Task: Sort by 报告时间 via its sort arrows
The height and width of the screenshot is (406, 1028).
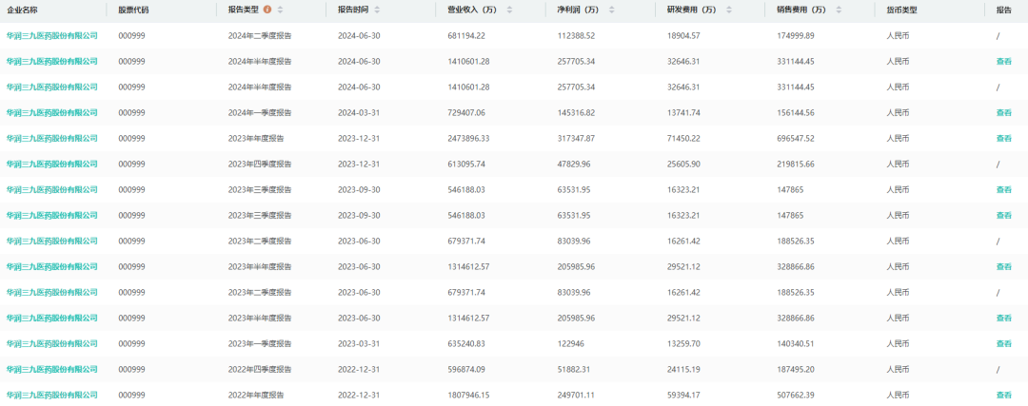Action: coord(377,10)
